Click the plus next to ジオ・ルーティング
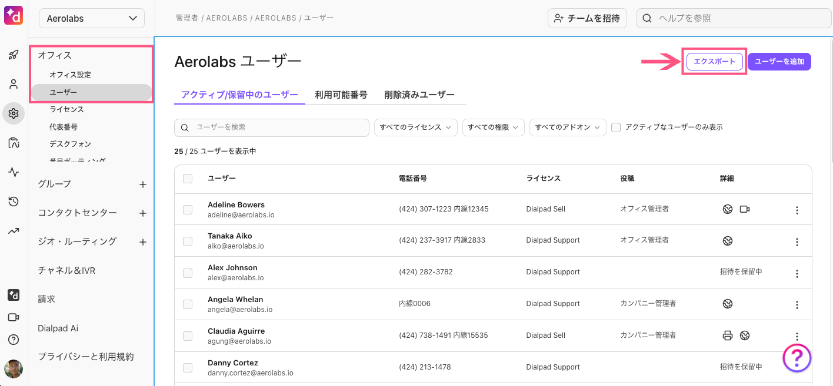The image size is (833, 386). [x=143, y=242]
